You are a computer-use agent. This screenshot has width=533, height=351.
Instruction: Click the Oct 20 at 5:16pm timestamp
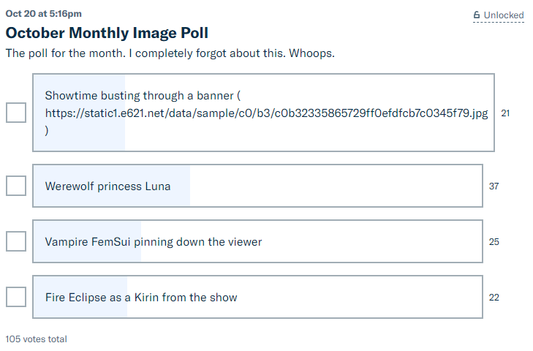tap(44, 14)
